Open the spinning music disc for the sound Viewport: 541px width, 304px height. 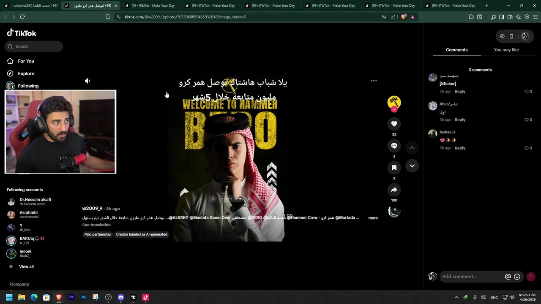click(394, 212)
